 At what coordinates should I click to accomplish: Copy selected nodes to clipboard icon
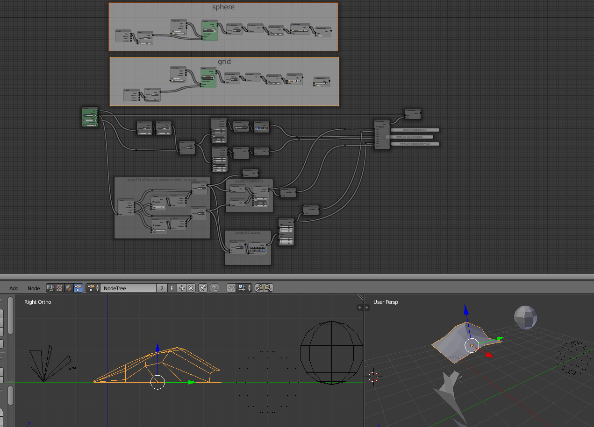tap(259, 288)
